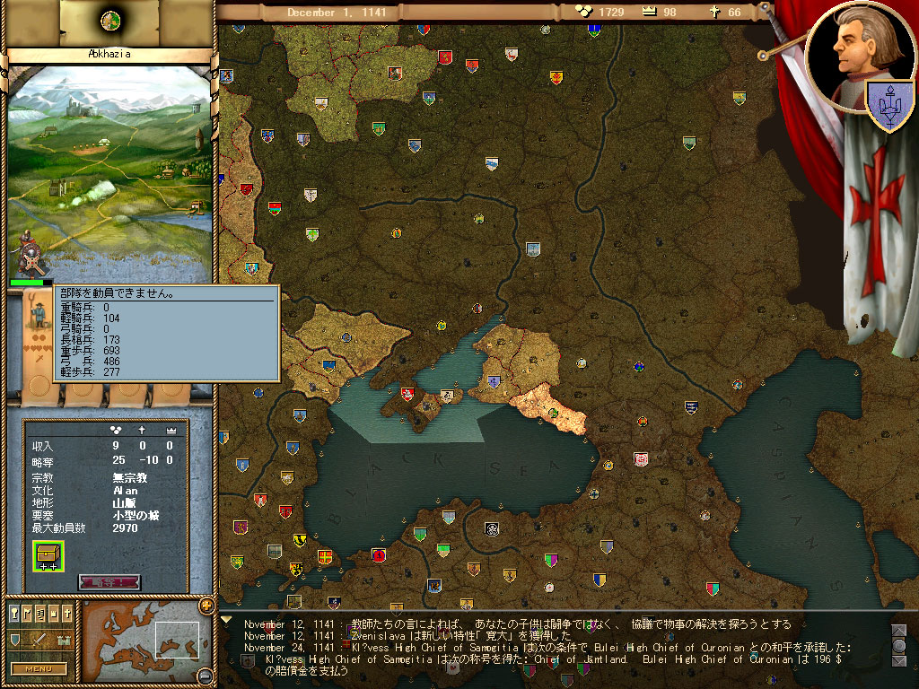Click the piety value 66
The image size is (919, 689).
[x=734, y=13]
